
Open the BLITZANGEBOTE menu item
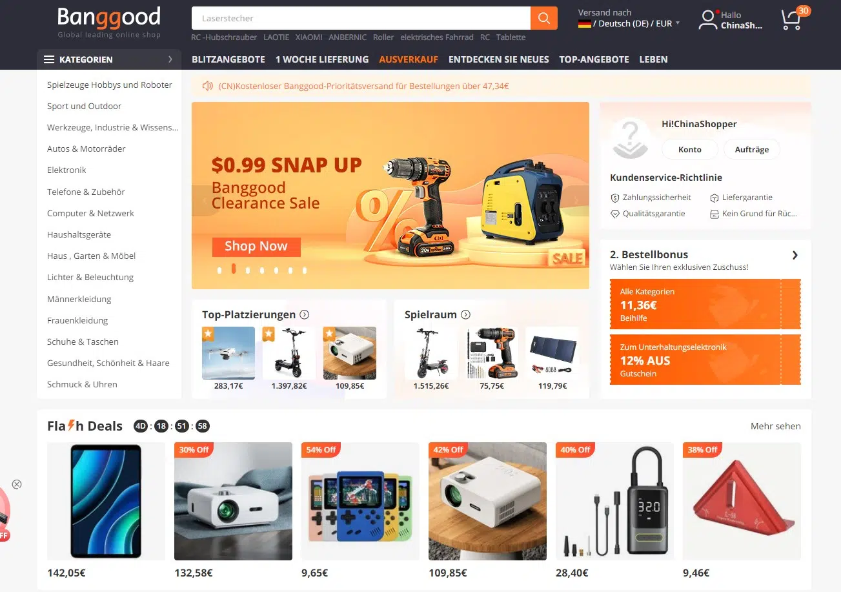point(228,59)
